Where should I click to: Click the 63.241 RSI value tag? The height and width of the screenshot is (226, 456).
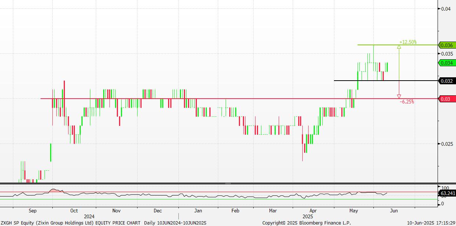[x=447, y=193]
